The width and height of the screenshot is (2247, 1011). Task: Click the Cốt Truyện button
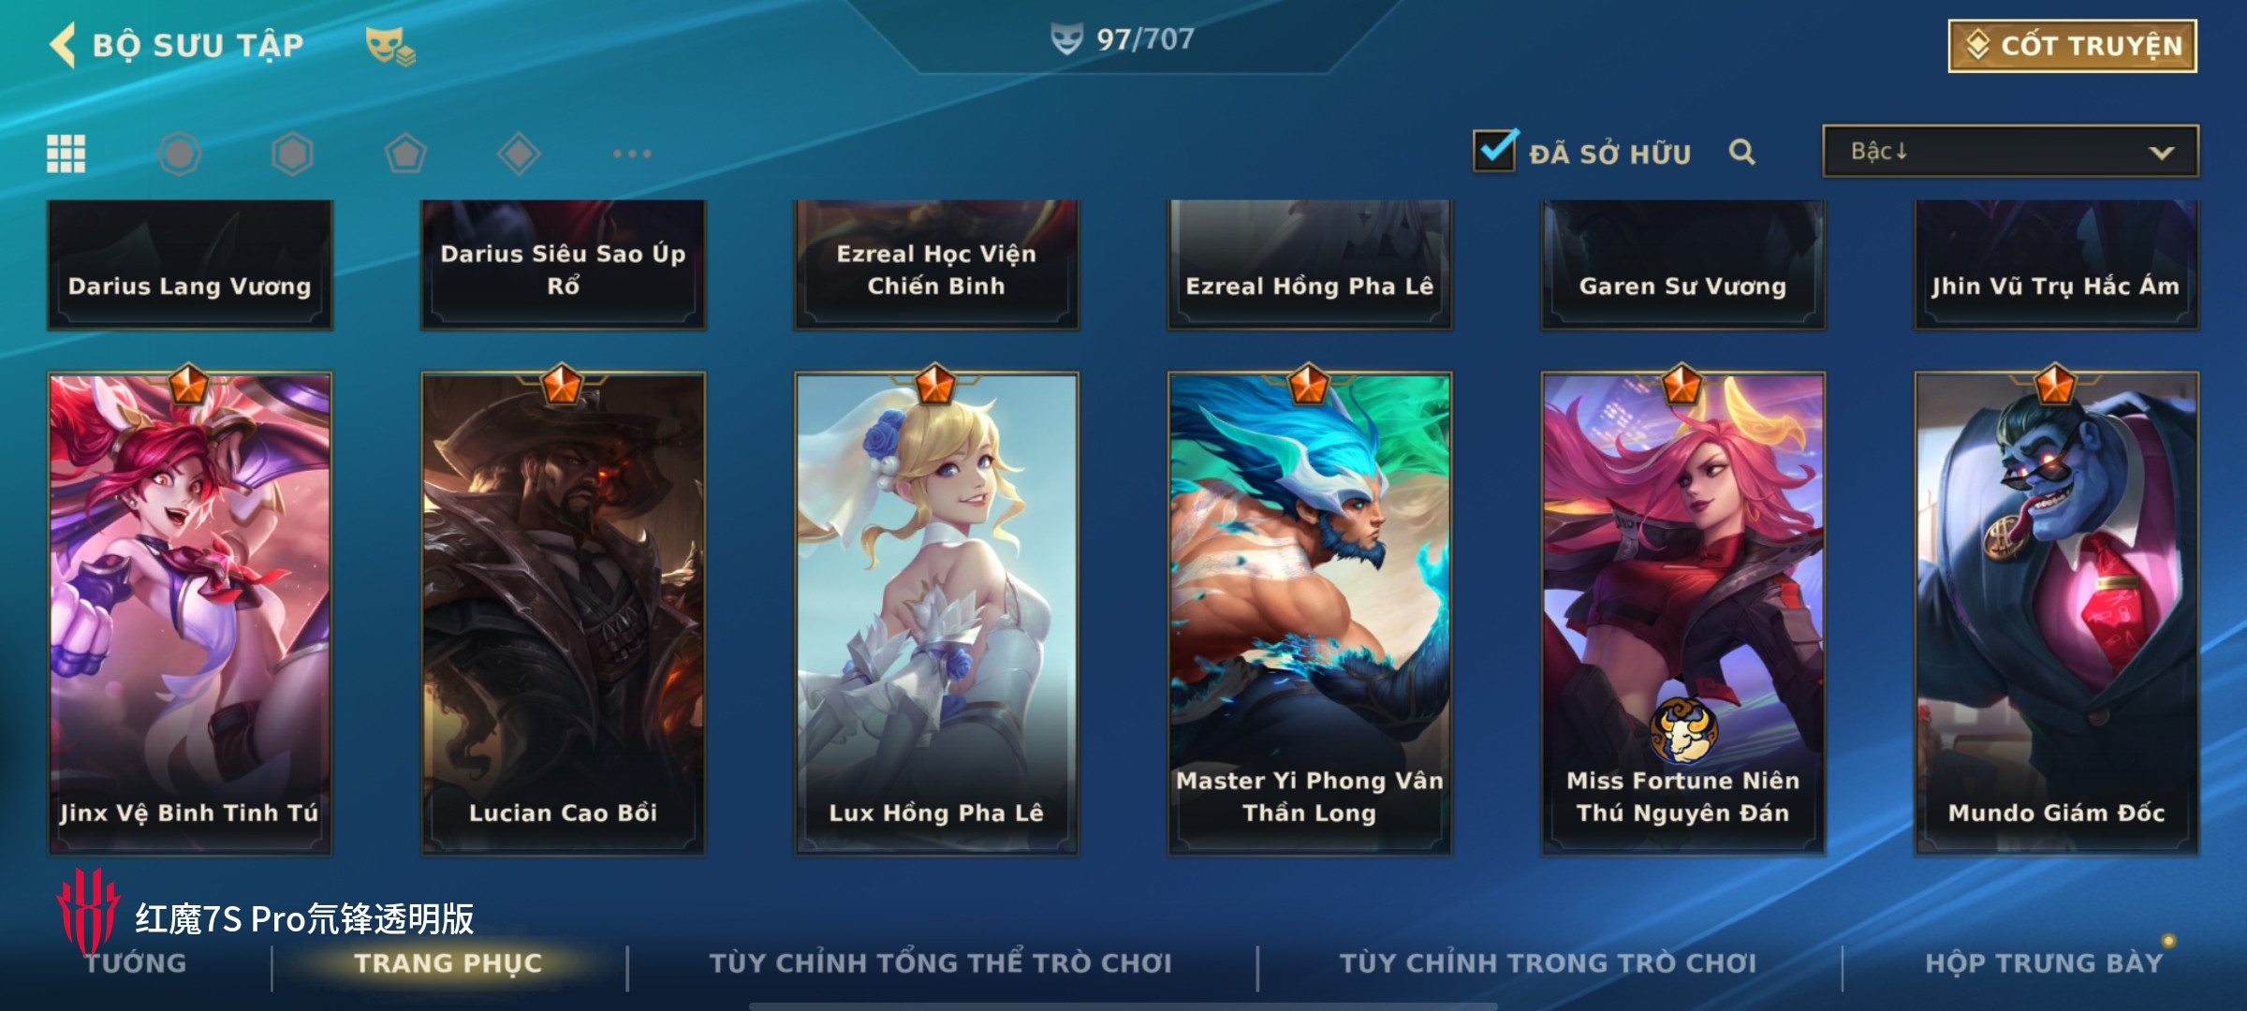pyautogui.click(x=2073, y=46)
